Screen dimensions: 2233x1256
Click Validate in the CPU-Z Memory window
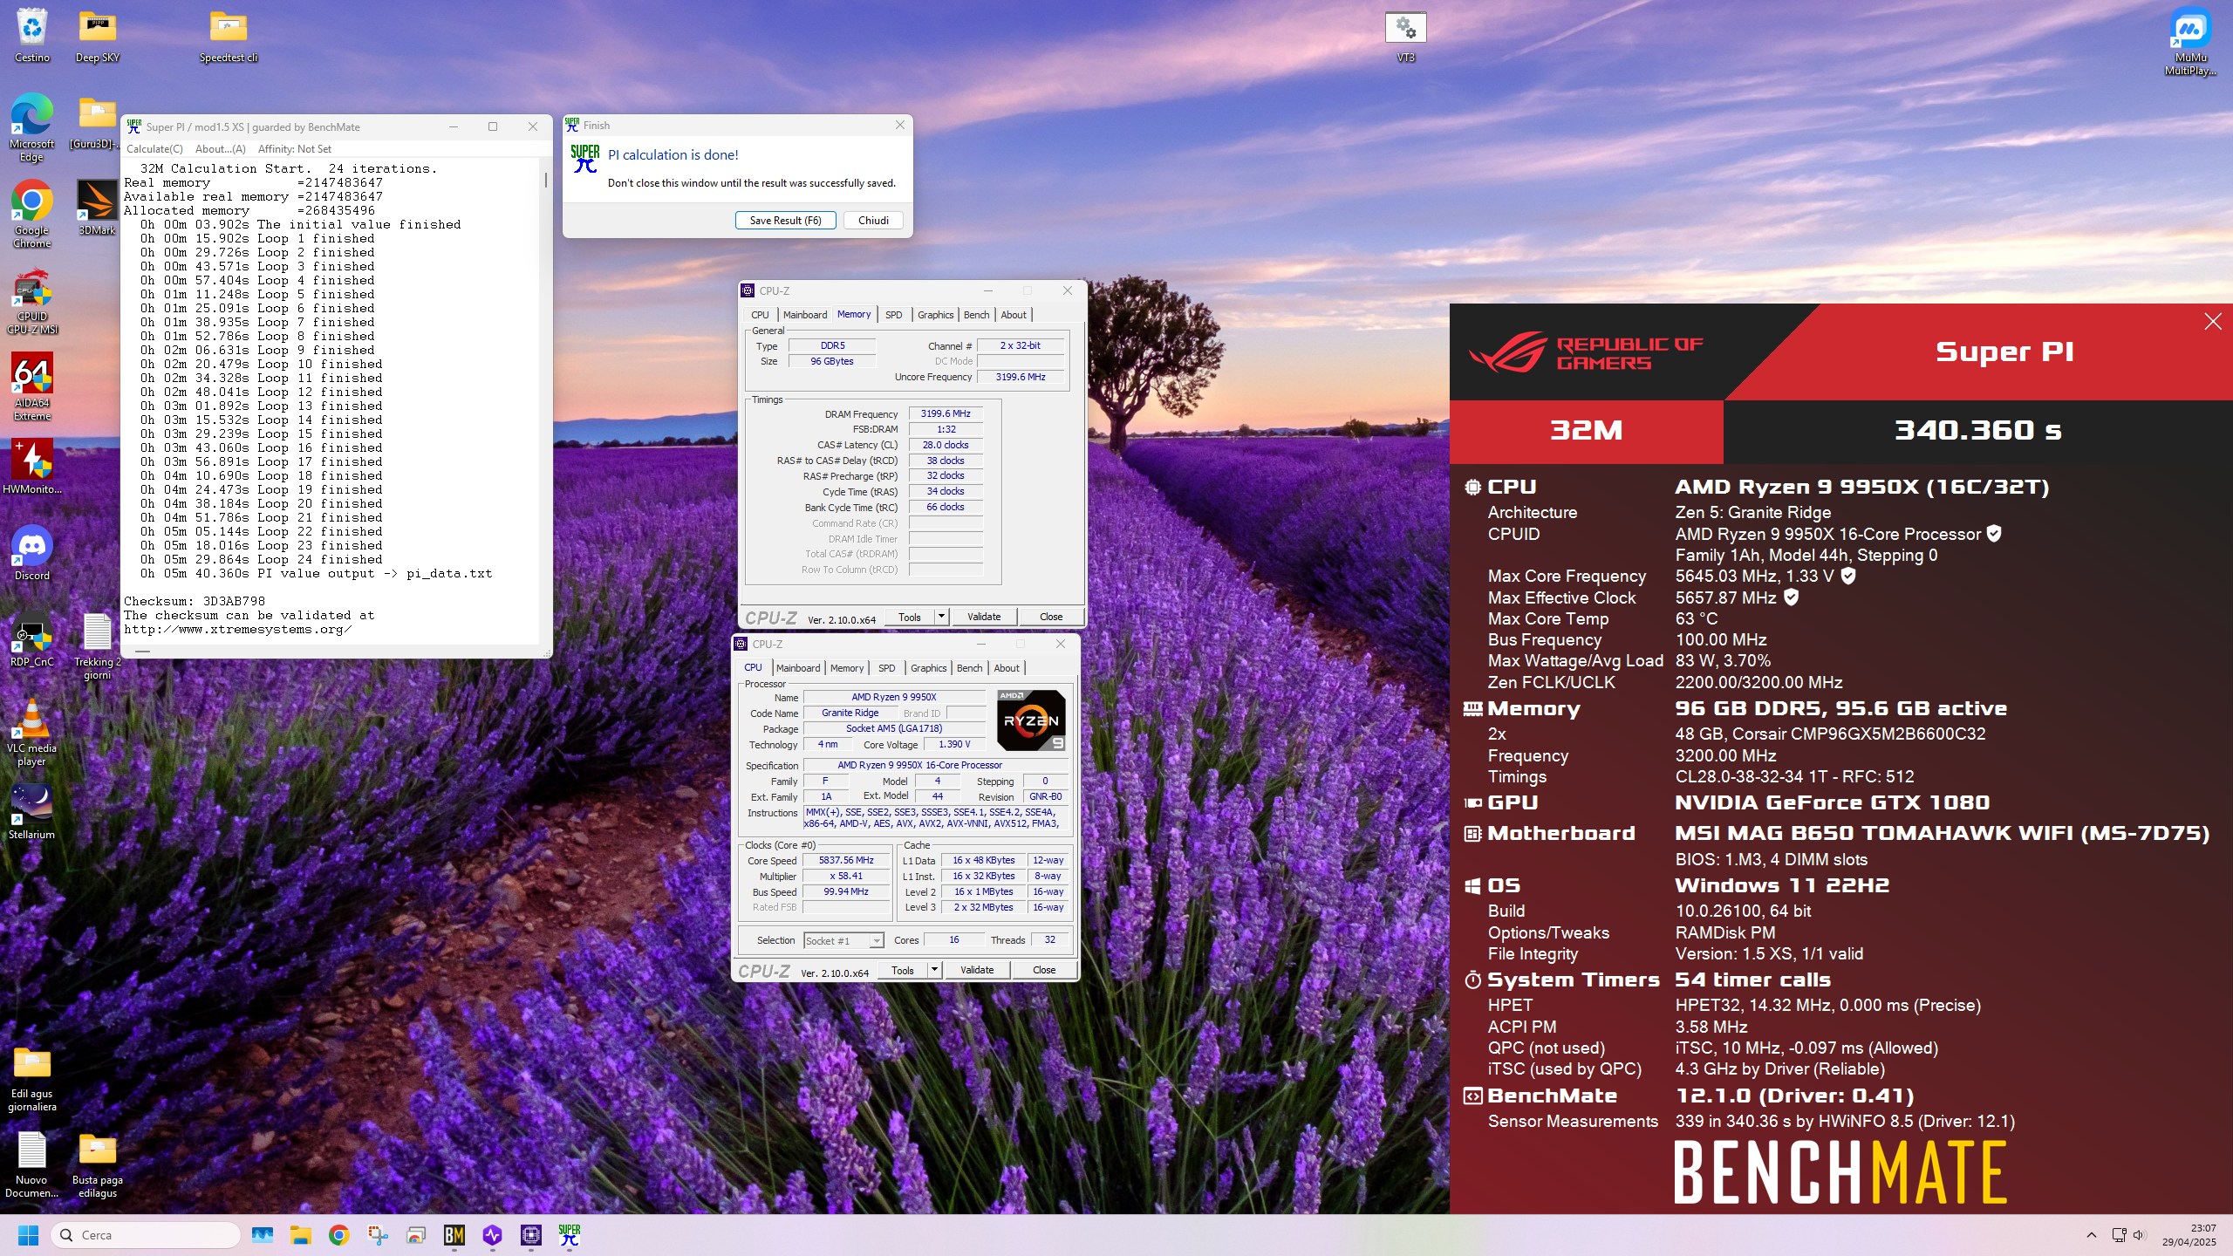pyautogui.click(x=984, y=617)
